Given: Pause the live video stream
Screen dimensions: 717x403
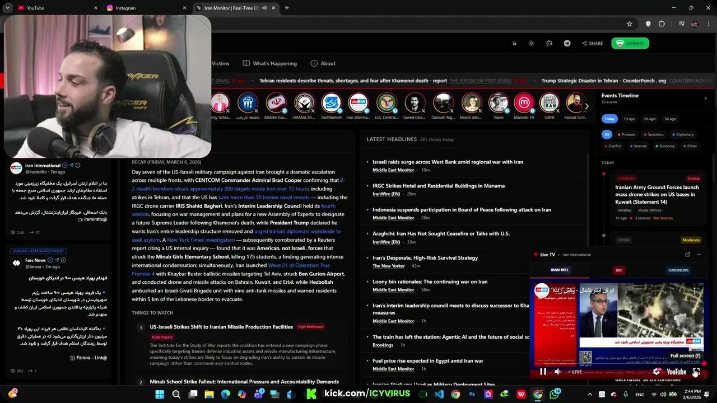Looking at the screenshot, I should pyautogui.click(x=543, y=372).
